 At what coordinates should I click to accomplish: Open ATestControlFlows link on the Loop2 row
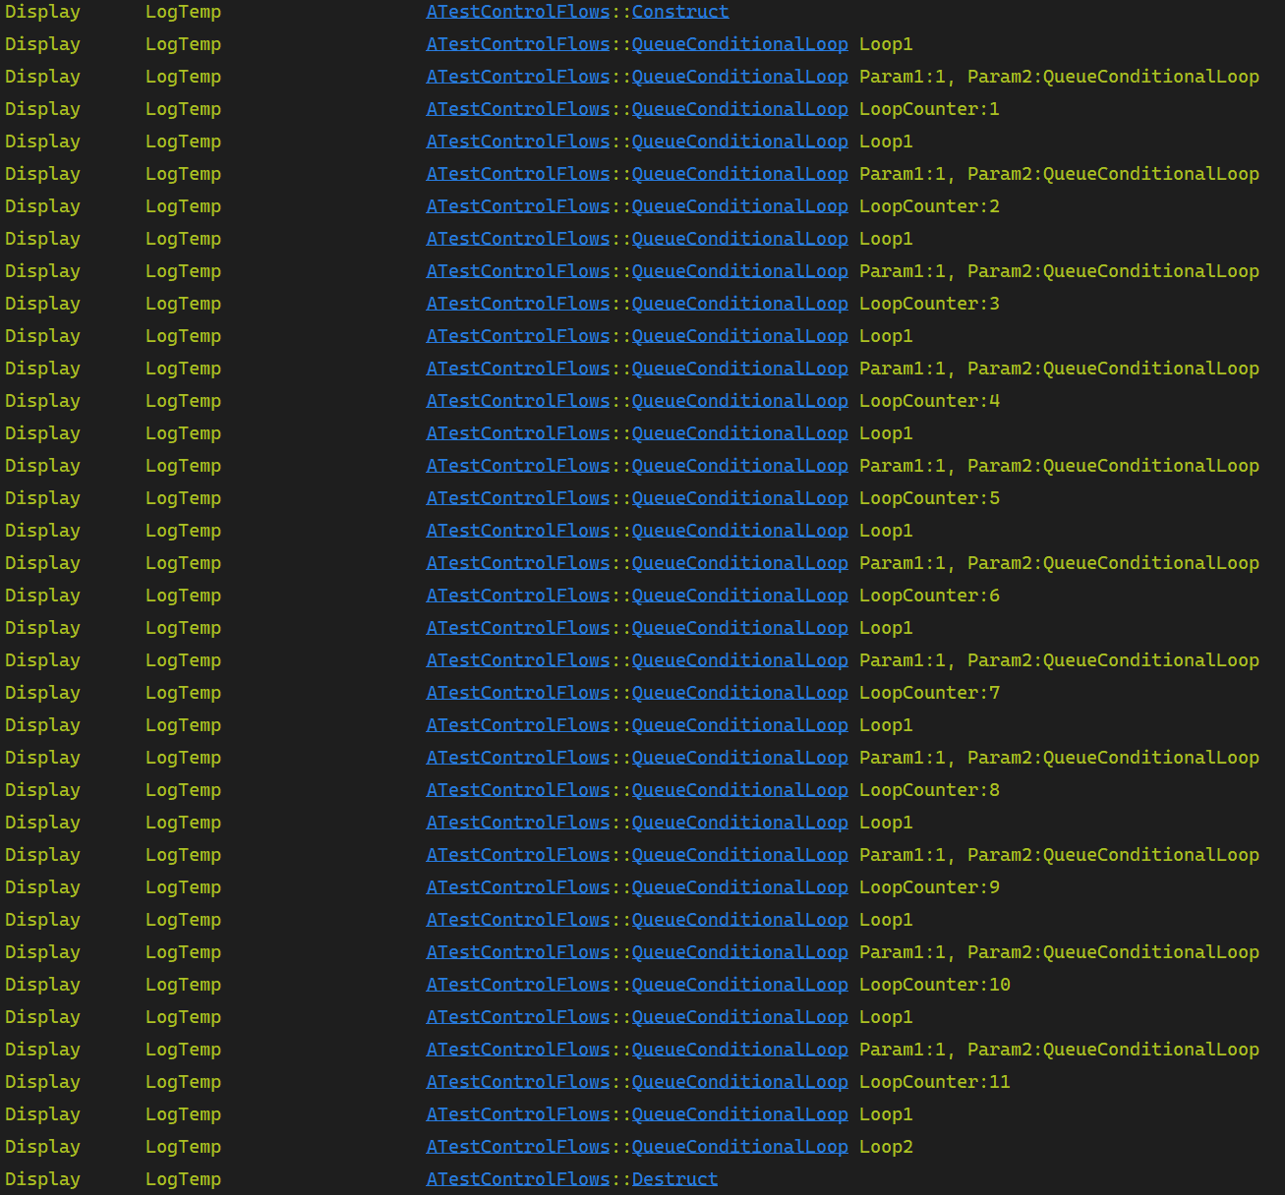[518, 1147]
